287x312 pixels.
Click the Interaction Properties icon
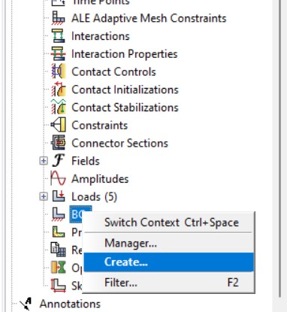click(59, 53)
